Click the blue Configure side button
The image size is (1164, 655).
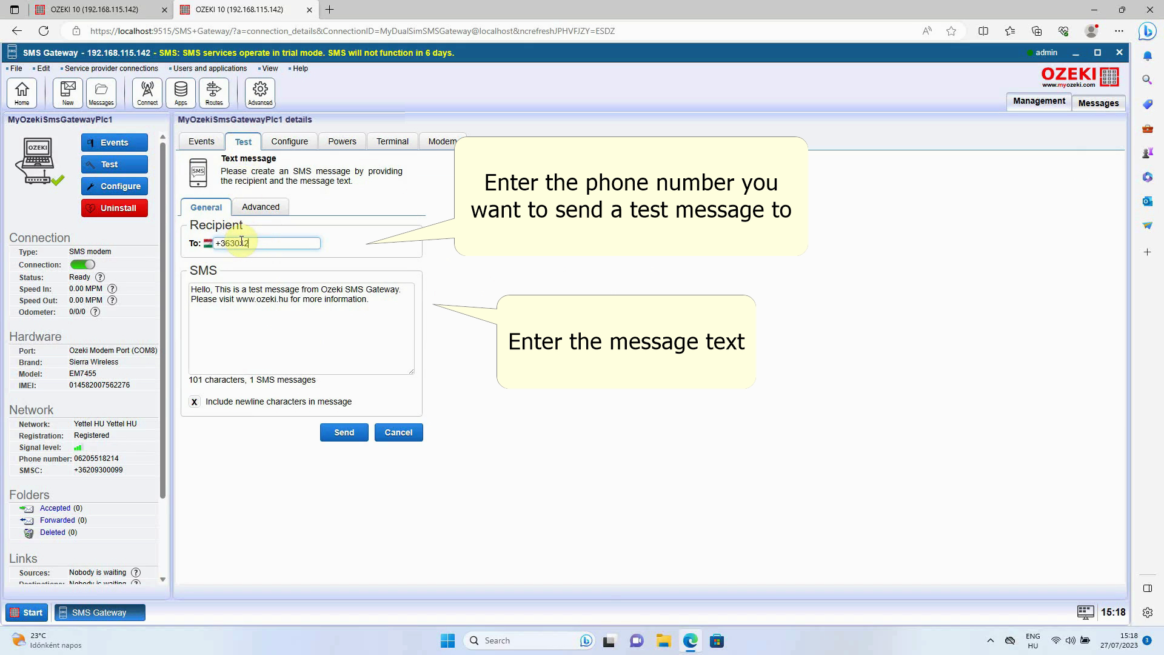pos(115,186)
